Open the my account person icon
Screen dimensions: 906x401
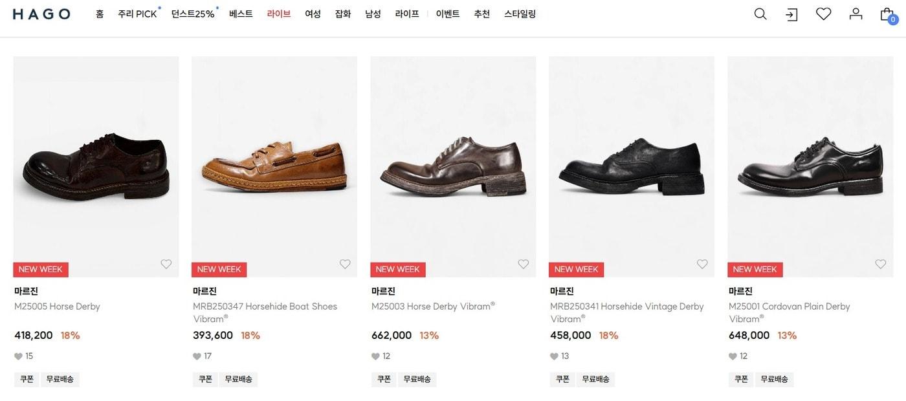856,14
